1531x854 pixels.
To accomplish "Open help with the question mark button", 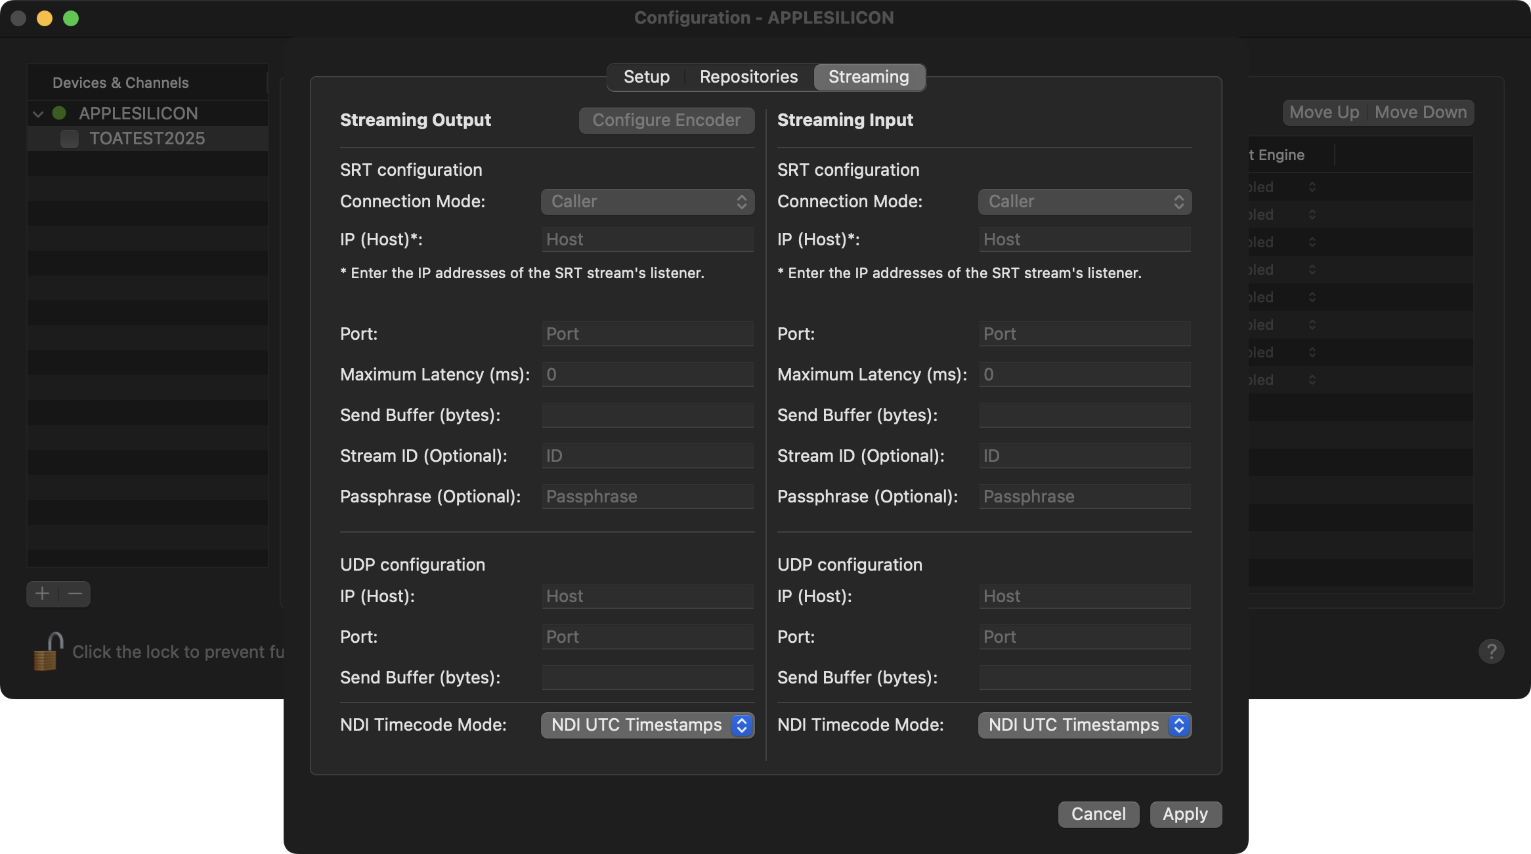I will 1491,651.
